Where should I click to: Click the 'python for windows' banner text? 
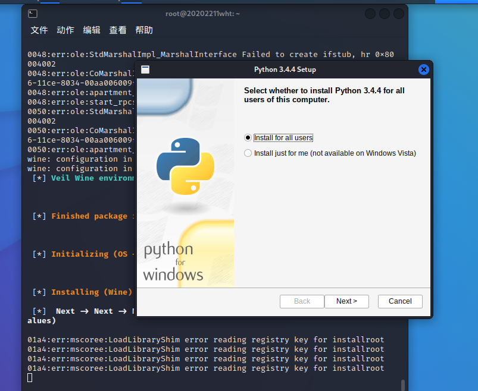173,262
